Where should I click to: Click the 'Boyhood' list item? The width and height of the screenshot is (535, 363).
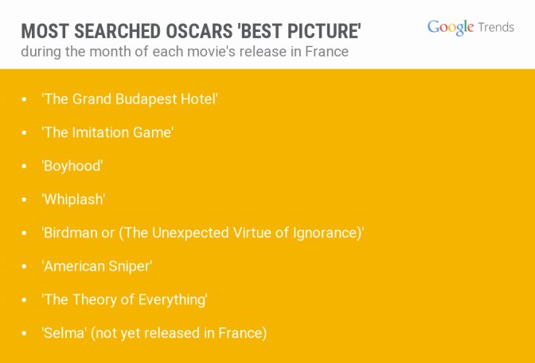pyautogui.click(x=72, y=166)
